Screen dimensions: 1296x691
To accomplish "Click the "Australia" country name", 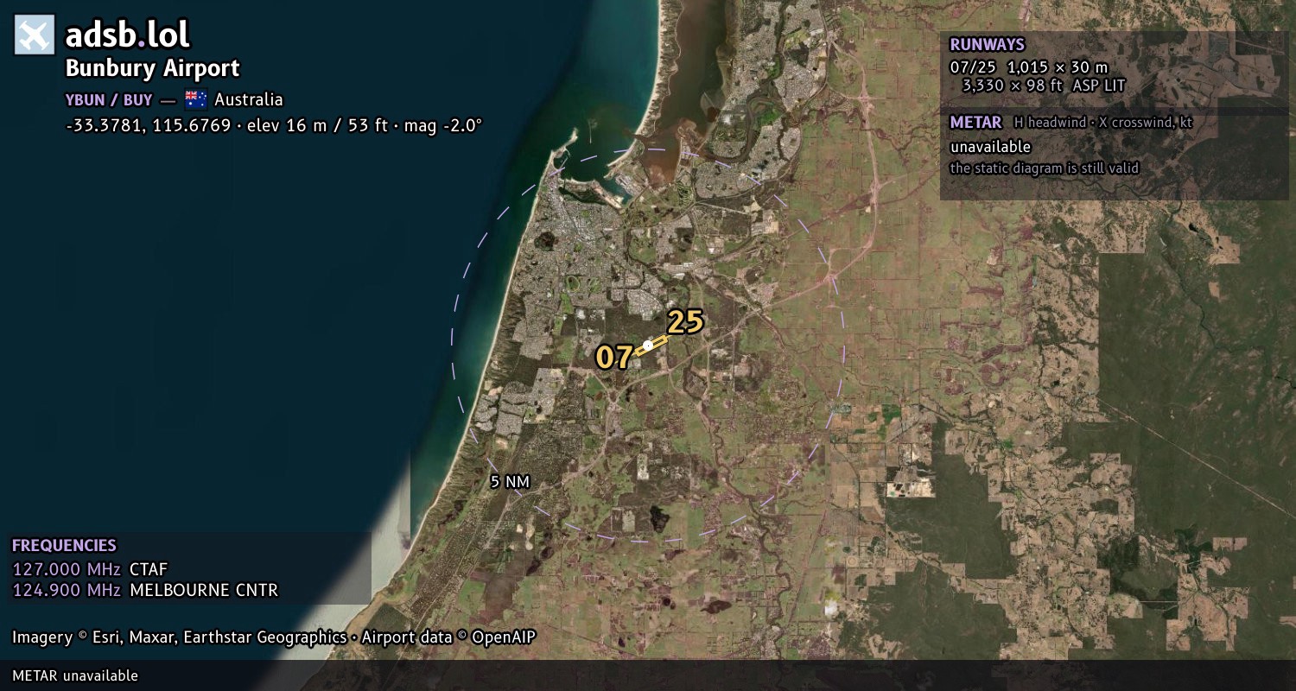I will (249, 99).
